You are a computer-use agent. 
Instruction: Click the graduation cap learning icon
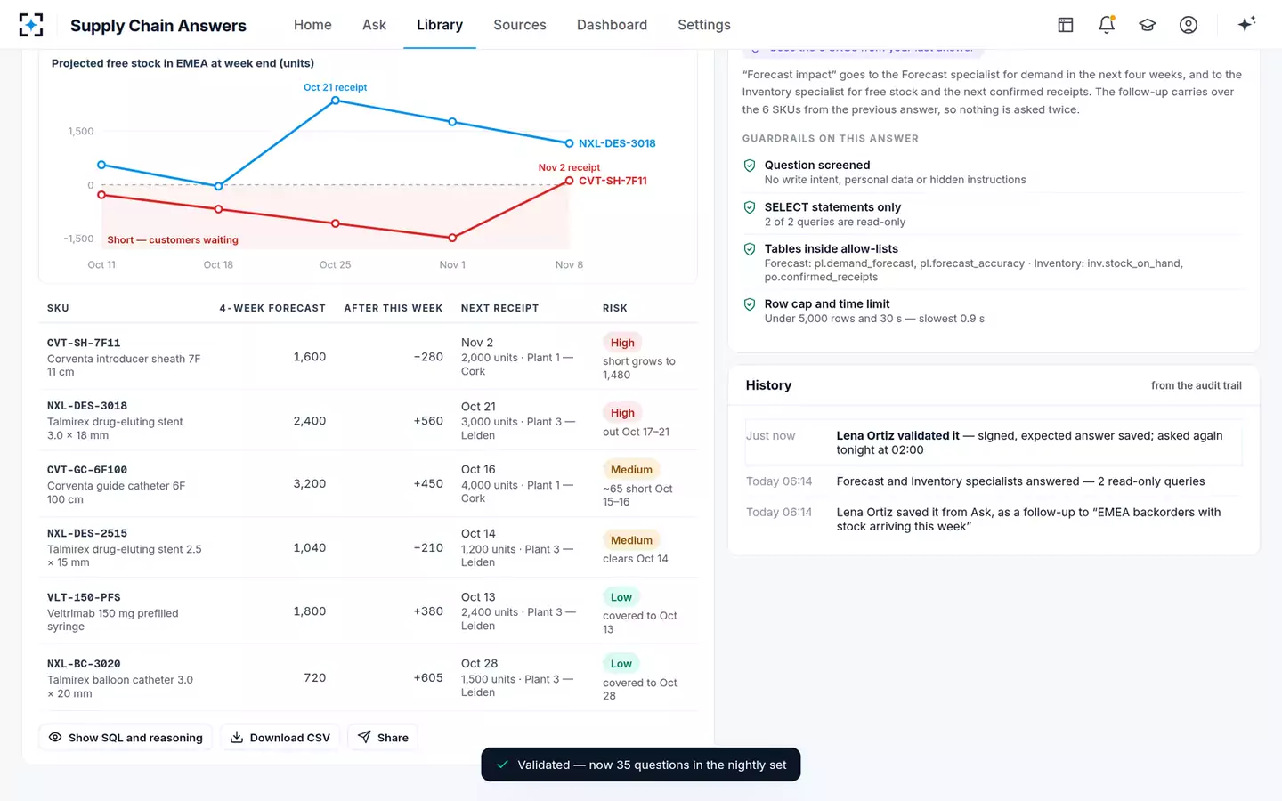tap(1148, 25)
